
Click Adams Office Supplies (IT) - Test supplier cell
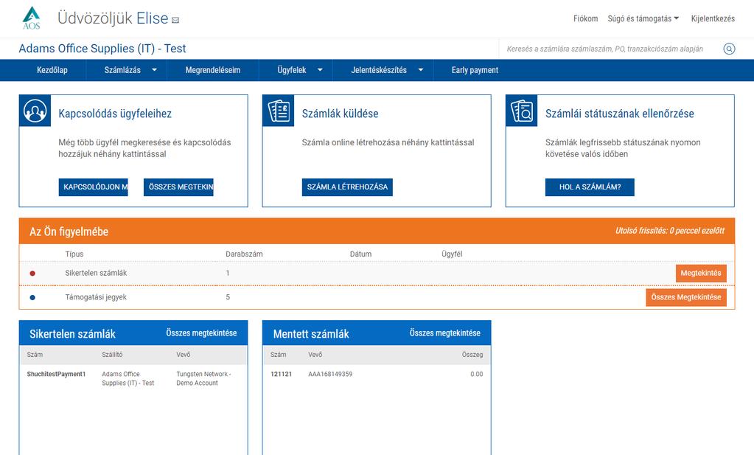pyautogui.click(x=128, y=378)
